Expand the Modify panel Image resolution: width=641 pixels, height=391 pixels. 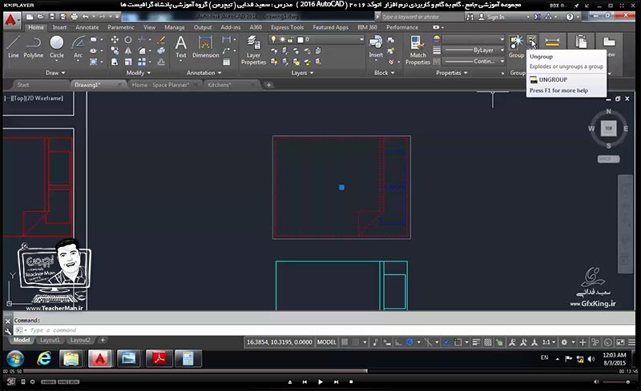pos(138,73)
